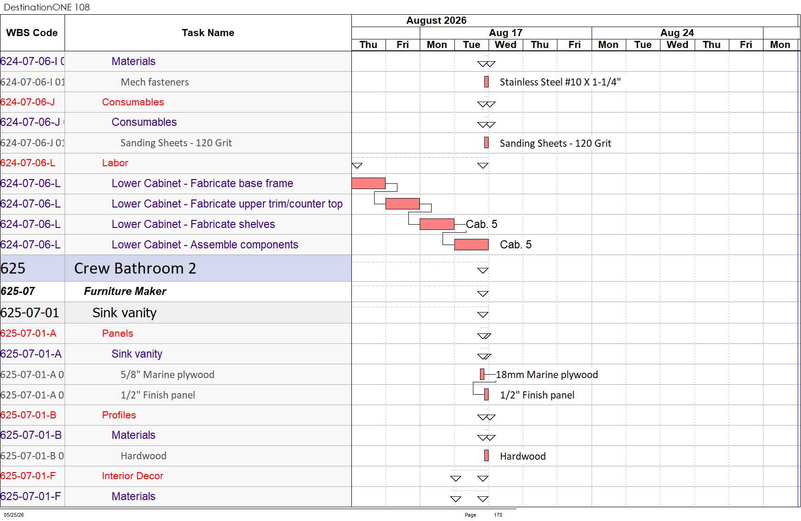801x521 pixels.
Task: Click the Hardwood milestone bar
Action: (486, 455)
